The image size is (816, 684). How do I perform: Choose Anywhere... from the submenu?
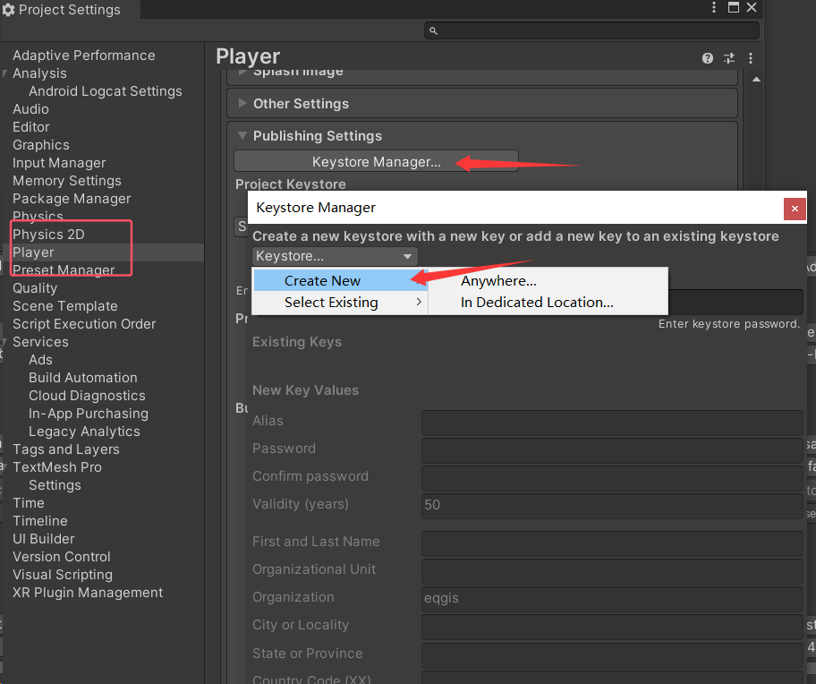point(498,281)
